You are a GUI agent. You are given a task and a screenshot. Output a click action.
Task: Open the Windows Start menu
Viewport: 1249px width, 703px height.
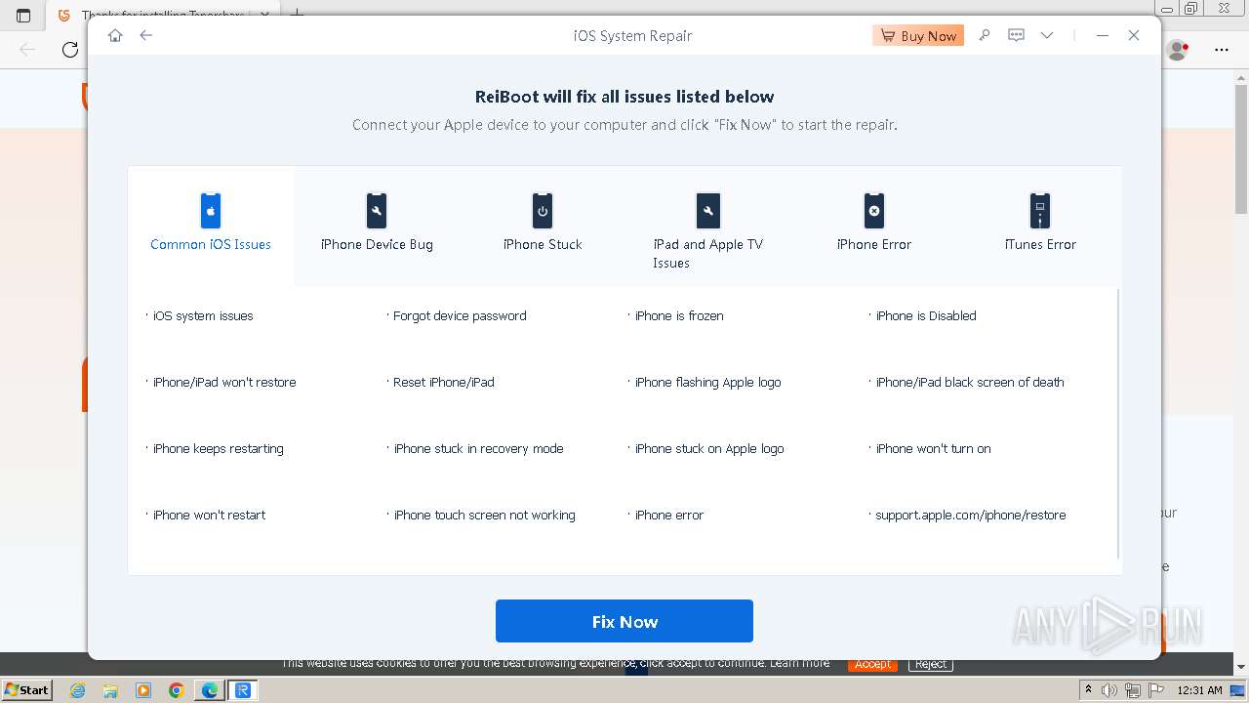point(26,689)
